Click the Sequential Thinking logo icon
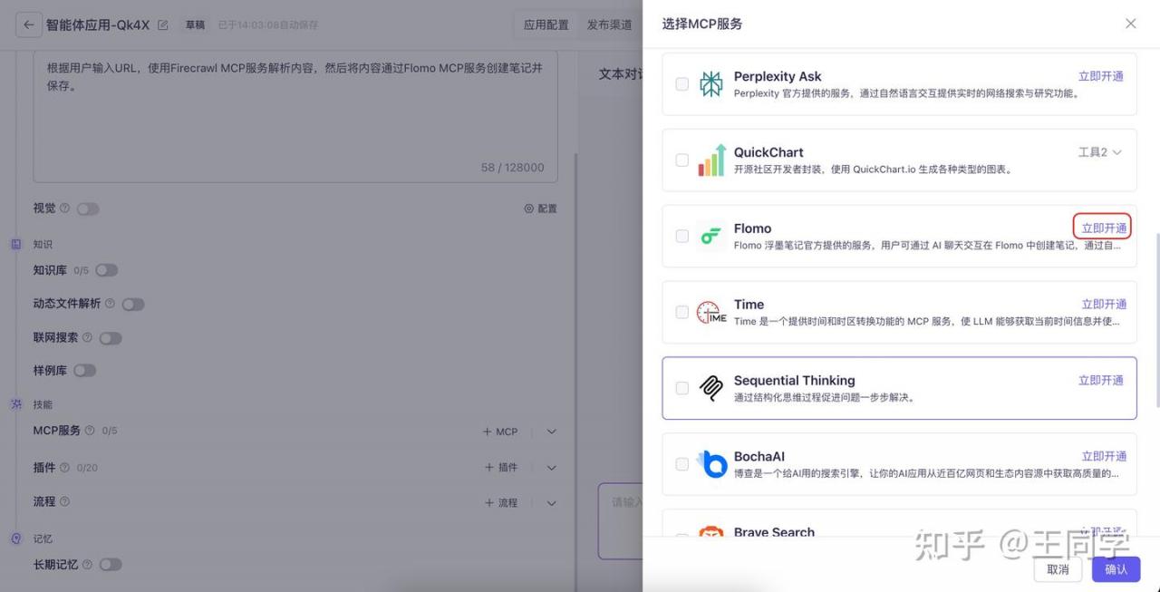The width and height of the screenshot is (1160, 592). (711, 388)
